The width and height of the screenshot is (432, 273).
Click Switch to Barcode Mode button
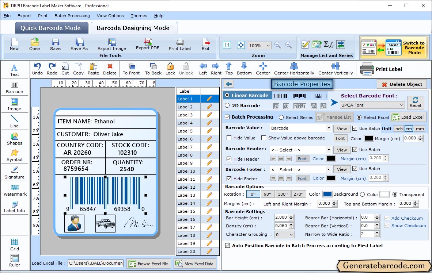coord(394,47)
